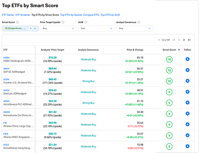The image size is (199, 153).
Task: Open the Compare ETFs tab
Action: [91, 15]
